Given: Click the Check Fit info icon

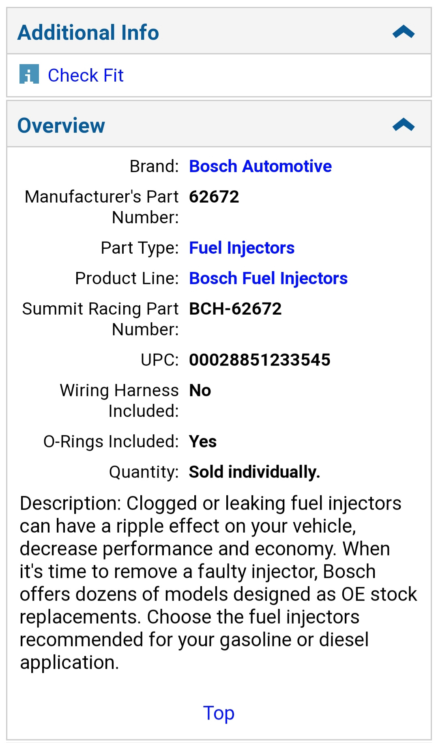Looking at the screenshot, I should click(x=29, y=74).
